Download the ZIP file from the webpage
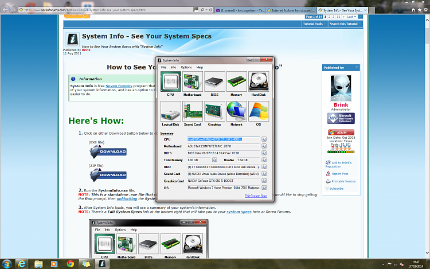The width and height of the screenshot is (430, 269). (108, 175)
